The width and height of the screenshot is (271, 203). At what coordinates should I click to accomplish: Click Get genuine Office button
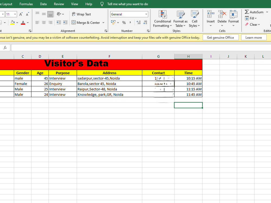pyautogui.click(x=221, y=37)
